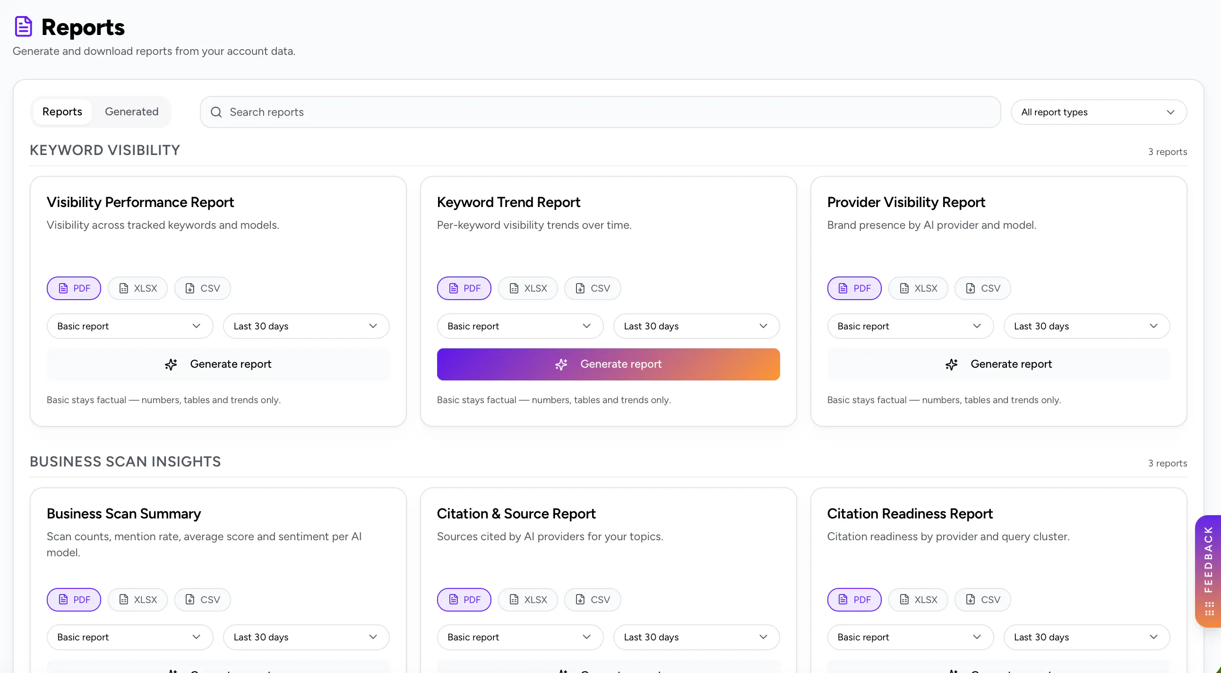Click sparkle icon on Keyword Trend Generate button
This screenshot has width=1221, height=673.
click(561, 364)
